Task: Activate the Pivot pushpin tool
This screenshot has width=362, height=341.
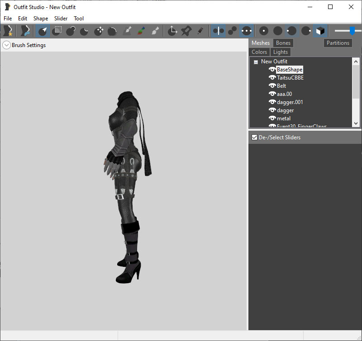Action: pyautogui.click(x=186, y=31)
